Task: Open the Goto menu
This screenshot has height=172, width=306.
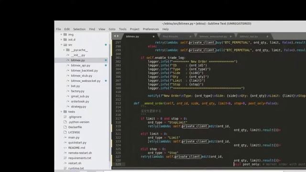Action: click(x=112, y=29)
